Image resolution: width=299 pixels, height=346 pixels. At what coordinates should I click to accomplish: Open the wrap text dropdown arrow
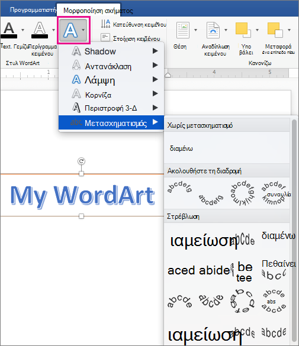tap(226, 30)
